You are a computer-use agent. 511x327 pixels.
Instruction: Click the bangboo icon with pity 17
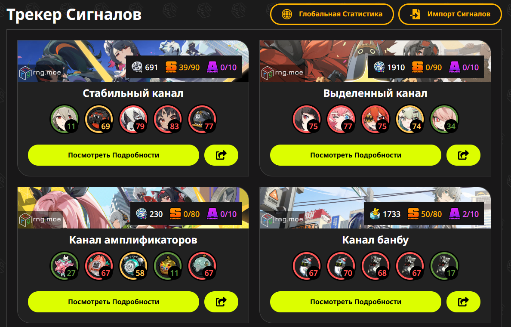(444, 266)
